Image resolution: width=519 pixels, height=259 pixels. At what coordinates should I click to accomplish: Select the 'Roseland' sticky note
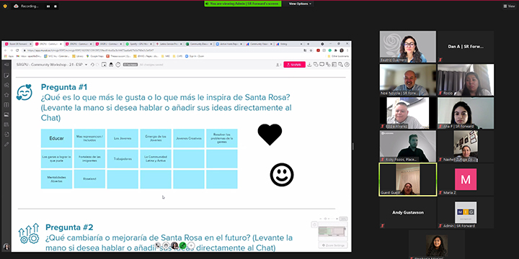89,179
